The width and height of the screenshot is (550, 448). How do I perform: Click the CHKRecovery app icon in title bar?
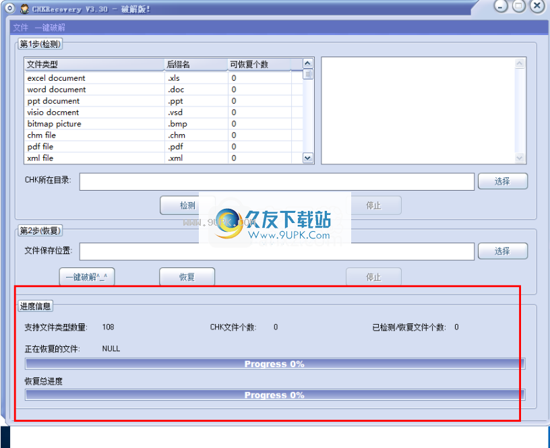[24, 9]
